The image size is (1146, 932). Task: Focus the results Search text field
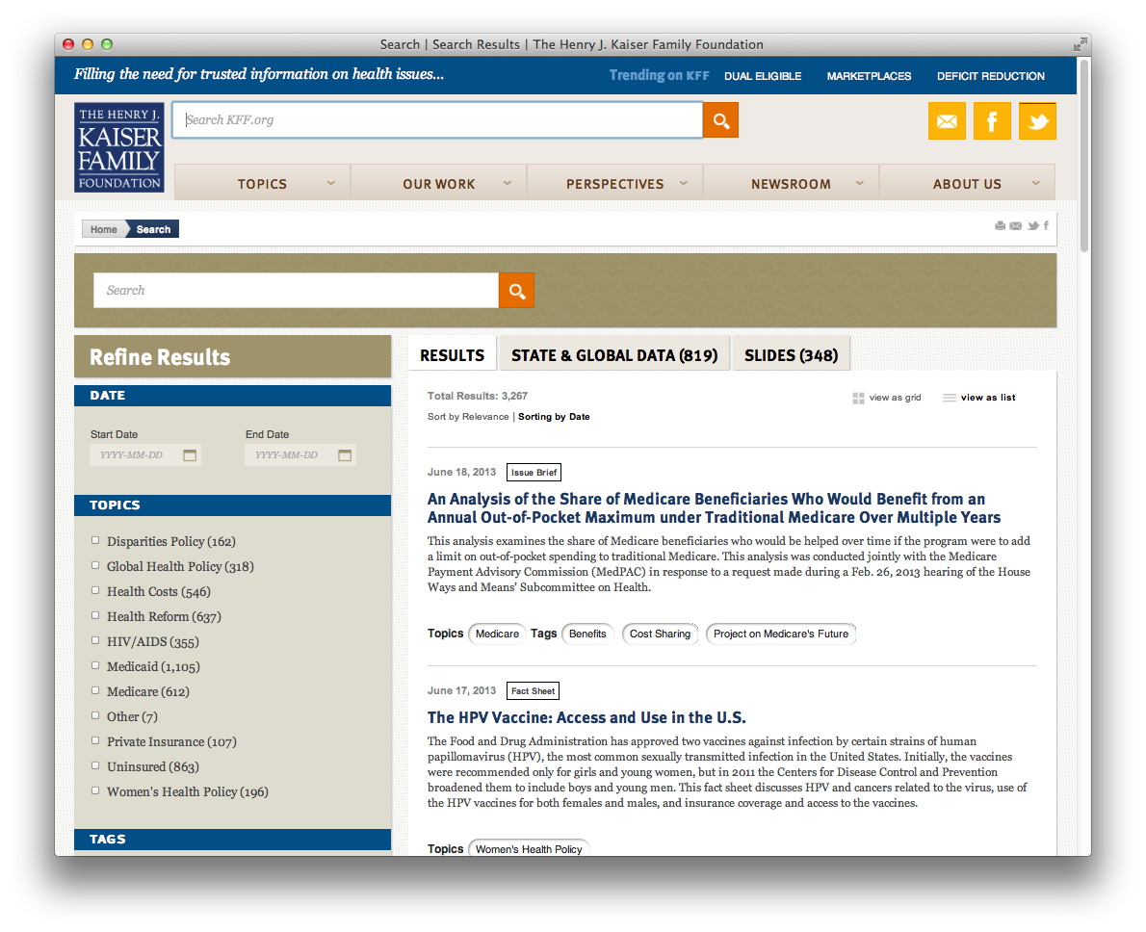point(297,290)
